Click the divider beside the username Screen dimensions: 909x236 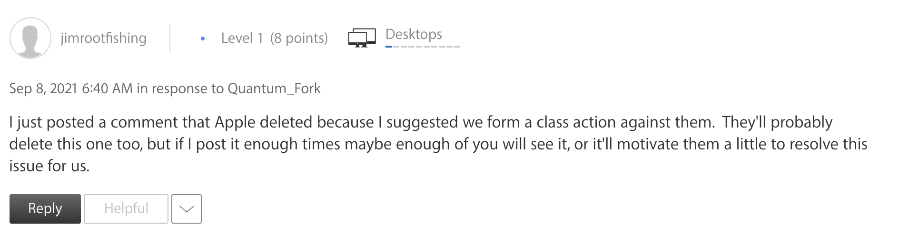click(x=170, y=38)
